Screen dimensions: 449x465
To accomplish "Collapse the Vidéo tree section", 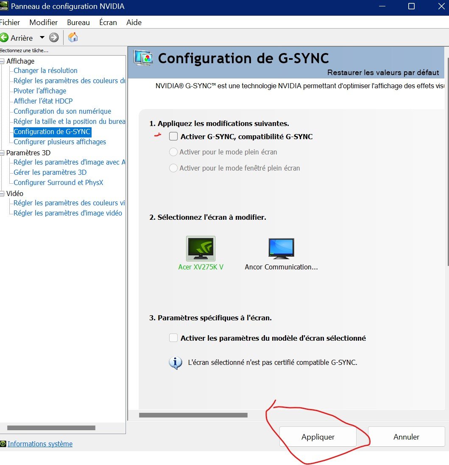I will (x=3, y=193).
